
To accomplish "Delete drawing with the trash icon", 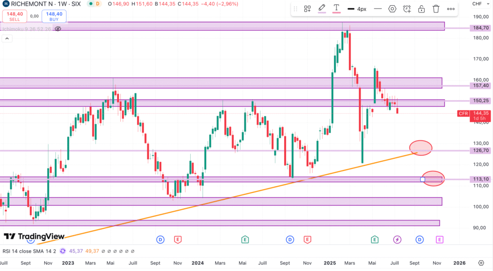I will [x=436, y=9].
